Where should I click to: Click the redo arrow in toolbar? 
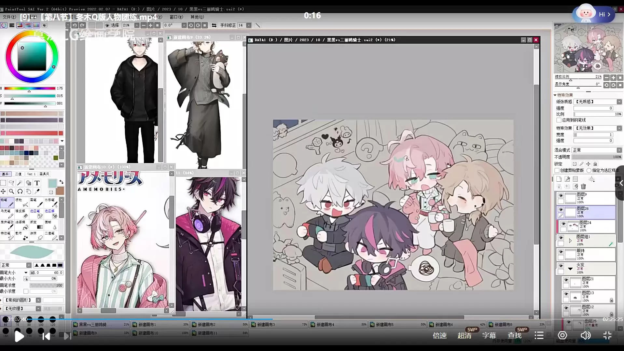point(82,25)
